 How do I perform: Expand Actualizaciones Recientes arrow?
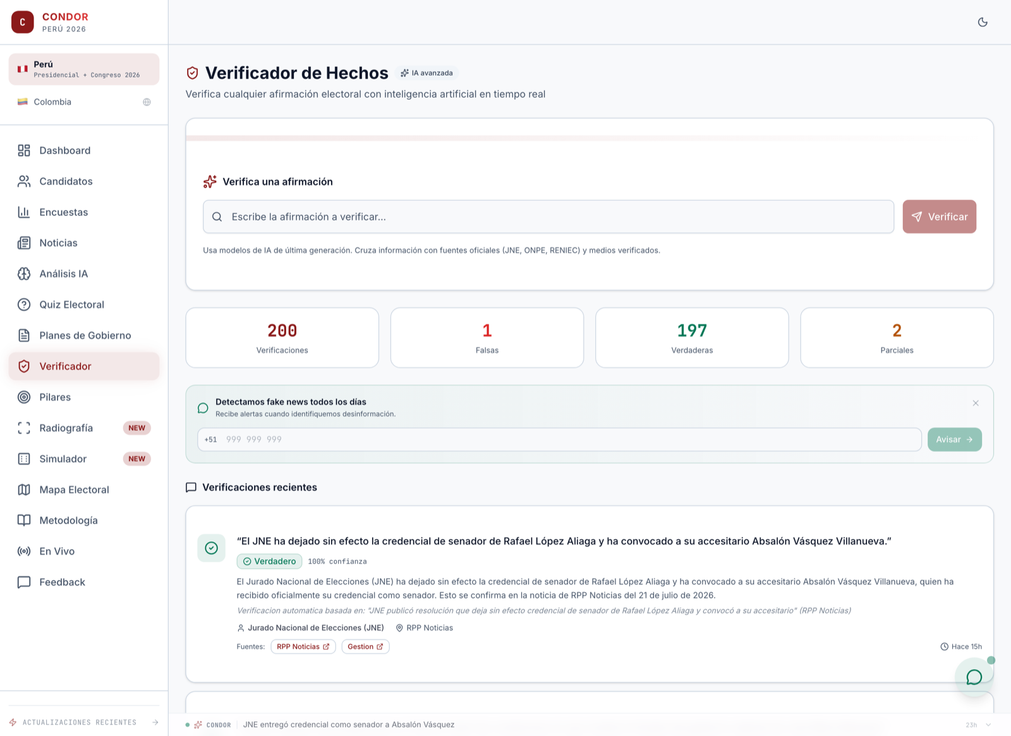(x=155, y=723)
